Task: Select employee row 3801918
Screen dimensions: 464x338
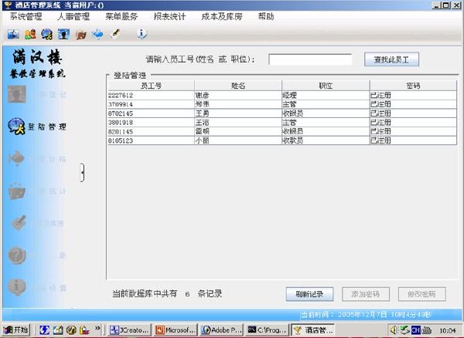Action: tap(282, 123)
